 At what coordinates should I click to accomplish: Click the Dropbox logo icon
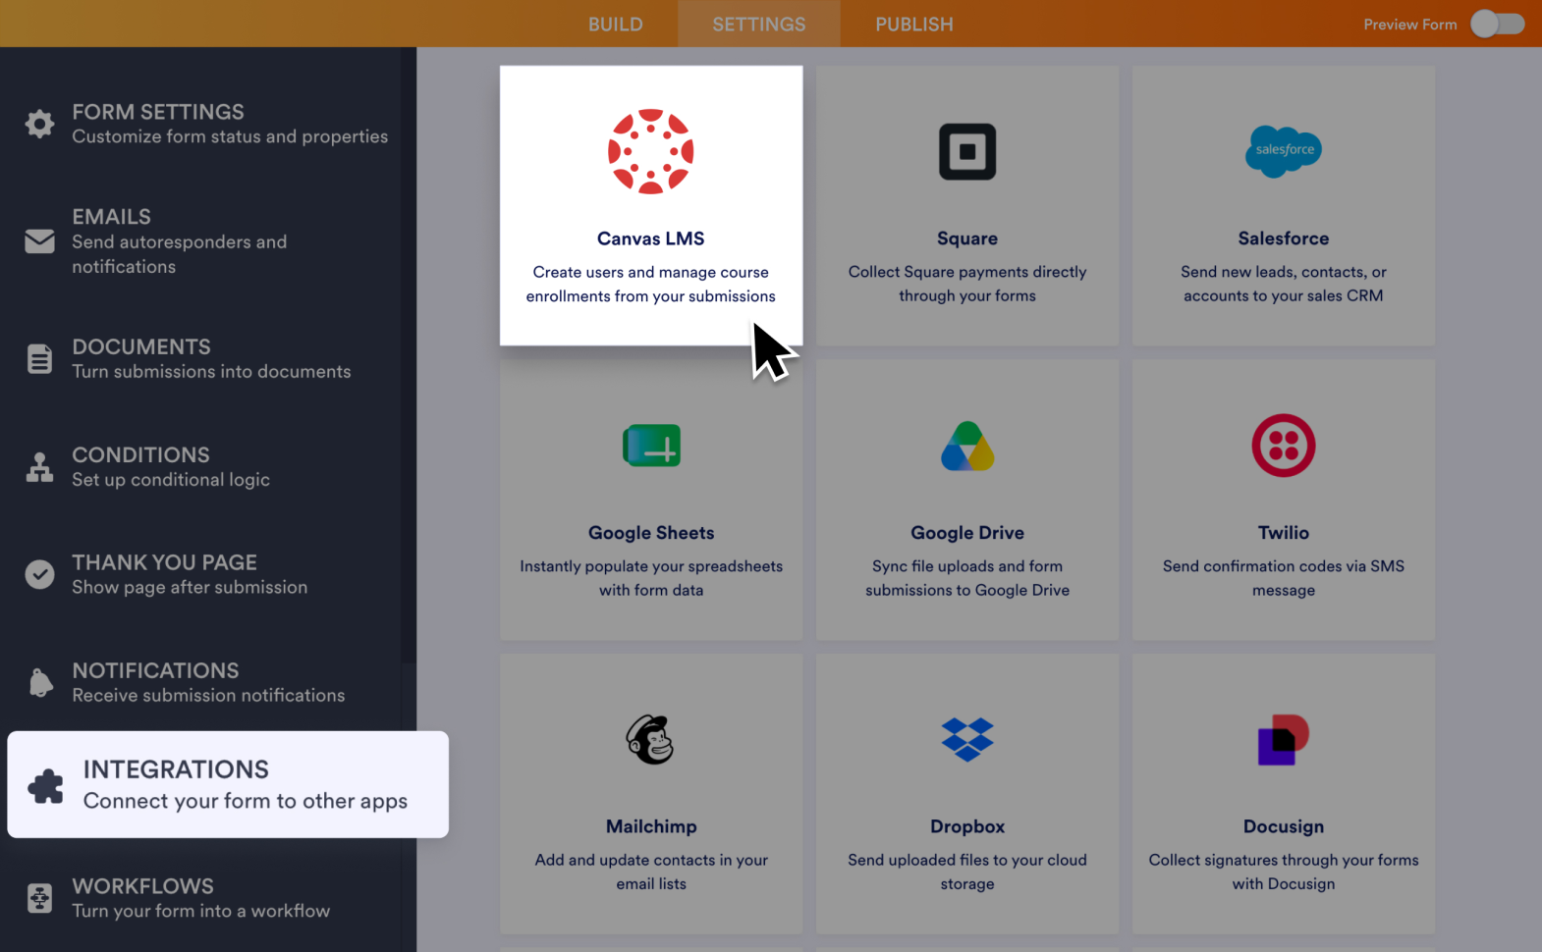967,739
